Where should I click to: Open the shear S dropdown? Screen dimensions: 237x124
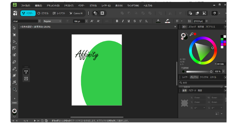[x=221, y=108]
